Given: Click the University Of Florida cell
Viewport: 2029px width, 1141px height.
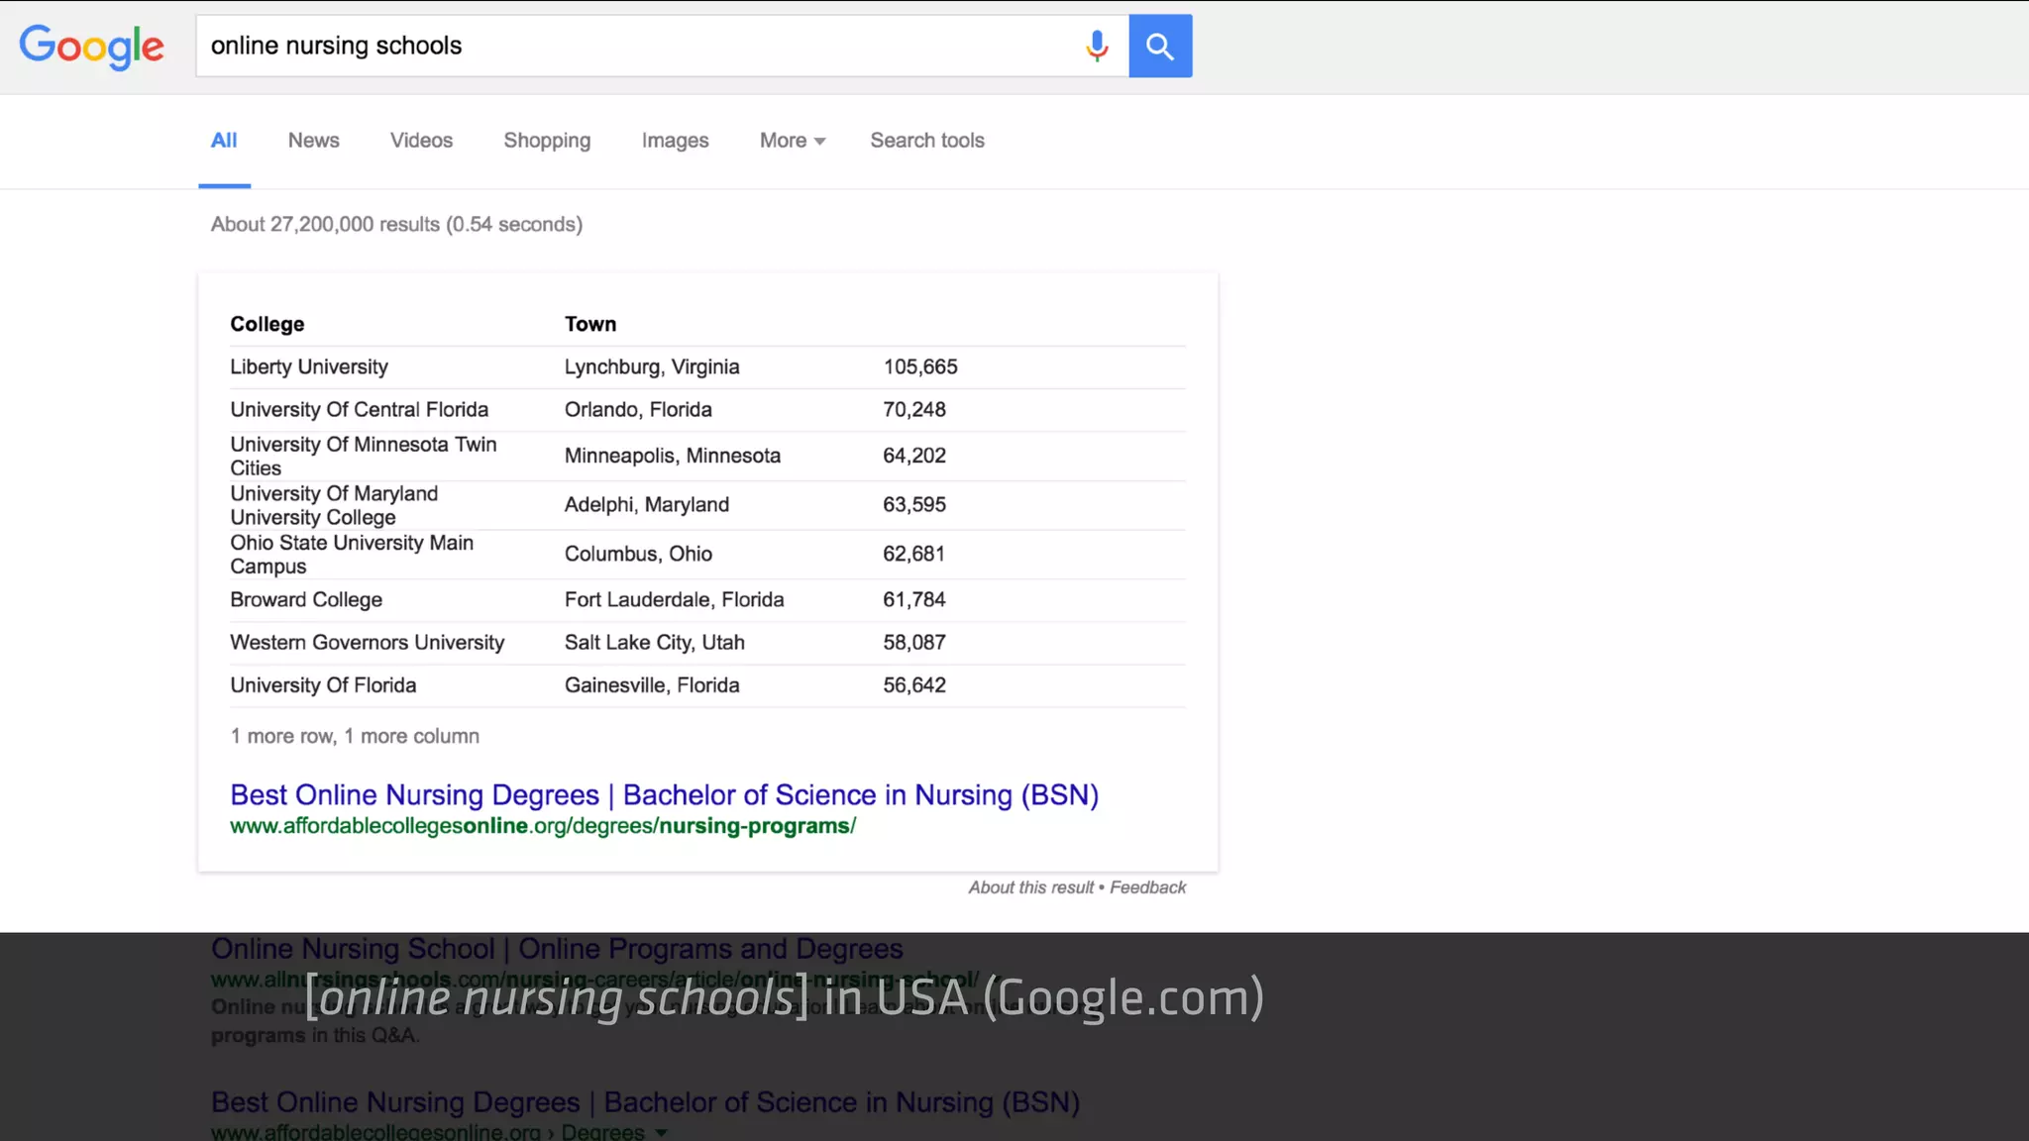Looking at the screenshot, I should (323, 684).
